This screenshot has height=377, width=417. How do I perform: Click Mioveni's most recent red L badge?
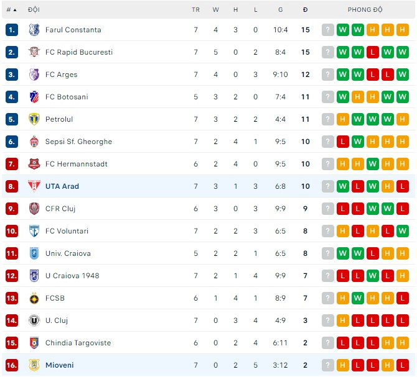click(x=403, y=365)
